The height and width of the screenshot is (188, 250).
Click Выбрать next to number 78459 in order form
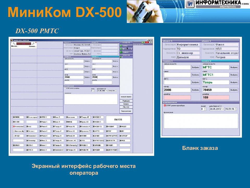pyautogui.click(x=234, y=90)
